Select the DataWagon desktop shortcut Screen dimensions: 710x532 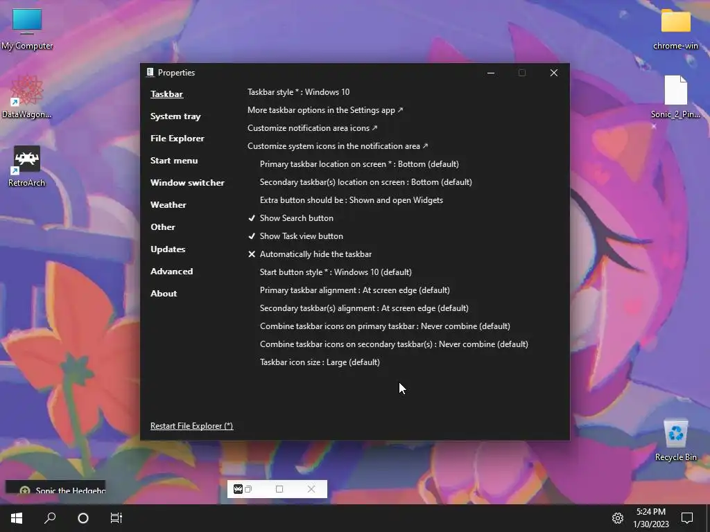[x=27, y=97]
